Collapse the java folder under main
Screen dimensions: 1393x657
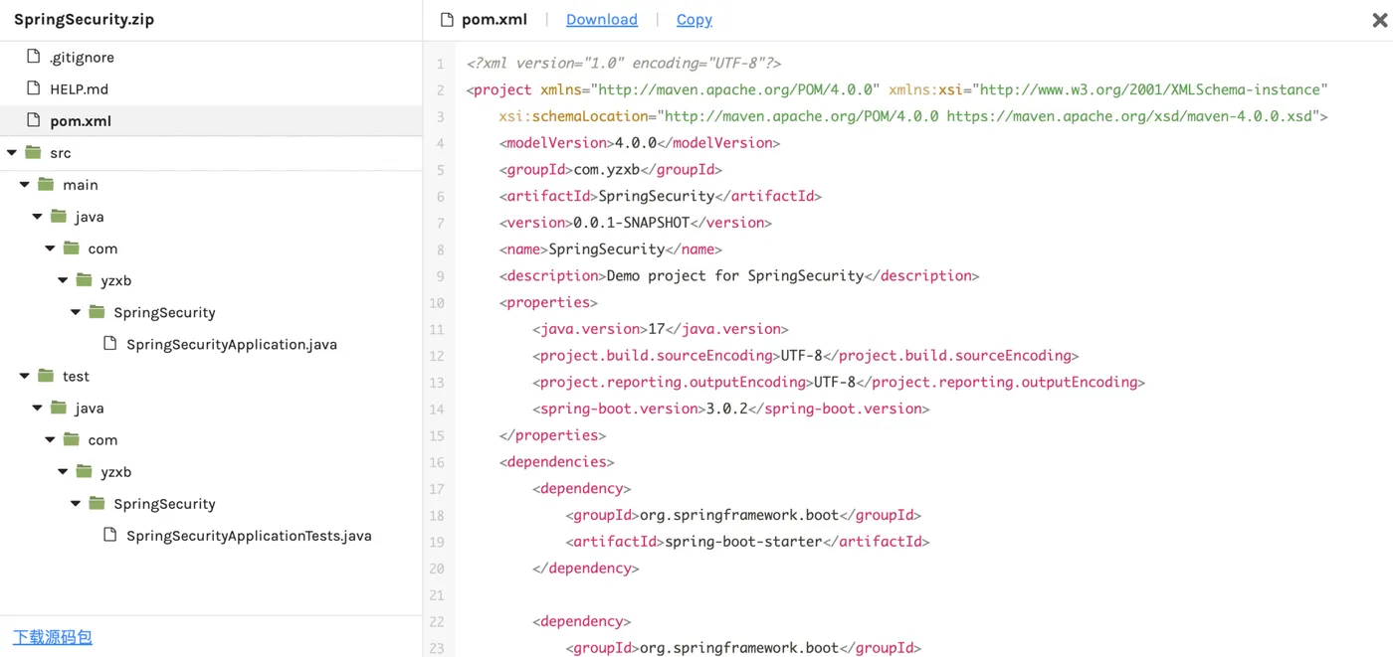click(x=38, y=217)
